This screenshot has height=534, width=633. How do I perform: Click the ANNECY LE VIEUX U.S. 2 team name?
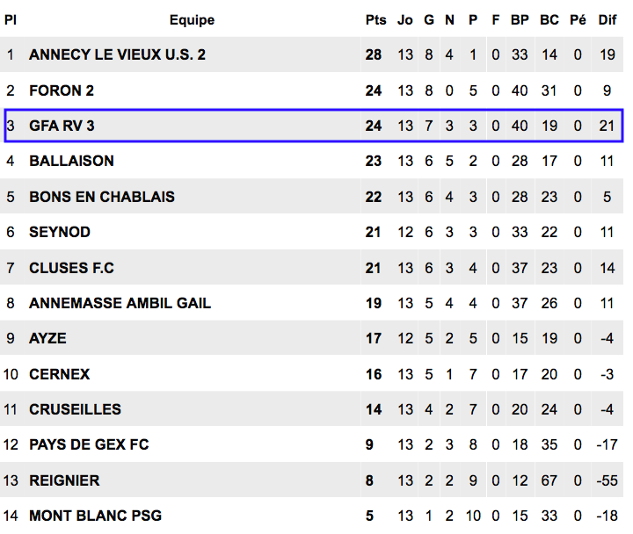point(117,54)
